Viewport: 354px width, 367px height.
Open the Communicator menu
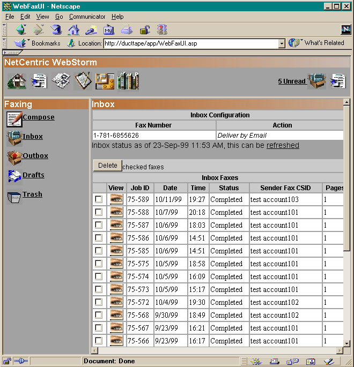[x=87, y=17]
